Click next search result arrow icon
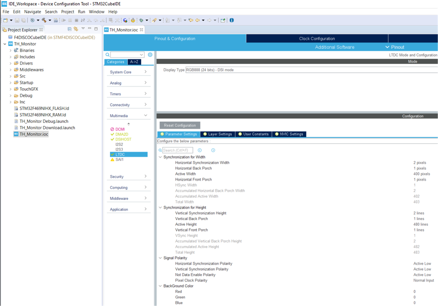Image resolution: width=438 pixels, height=306 pixels. pyautogui.click(x=213, y=150)
